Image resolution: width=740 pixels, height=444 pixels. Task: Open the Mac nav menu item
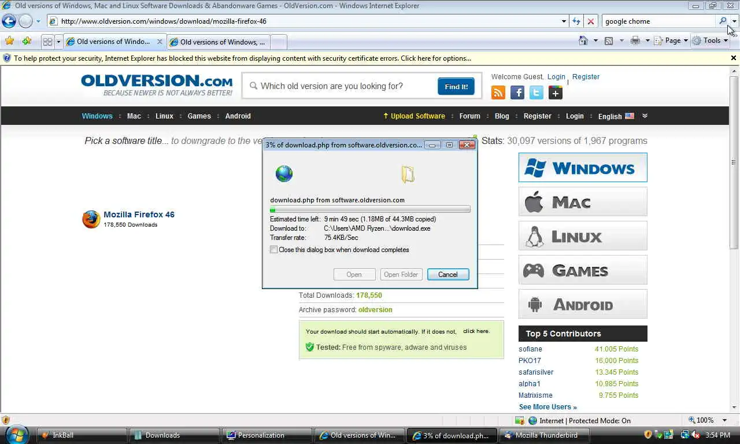point(134,116)
